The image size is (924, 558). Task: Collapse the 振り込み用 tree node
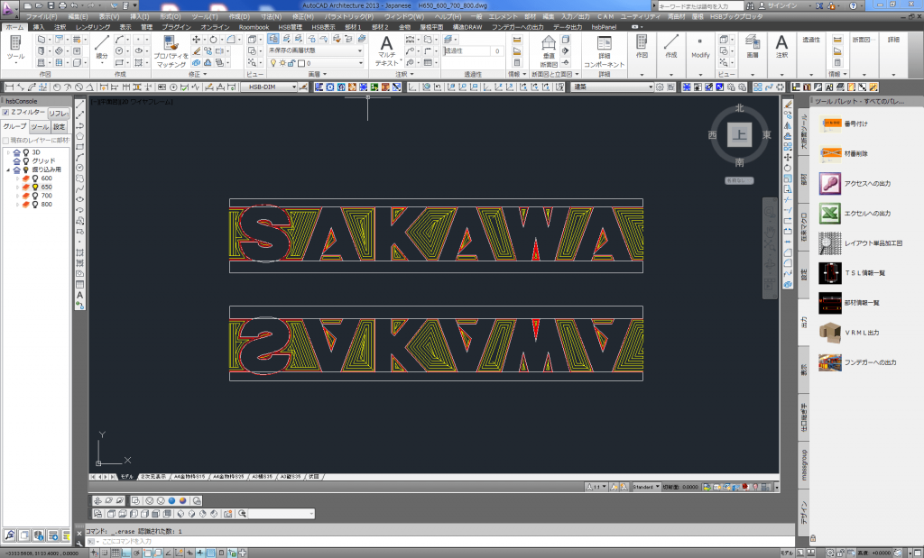point(8,169)
